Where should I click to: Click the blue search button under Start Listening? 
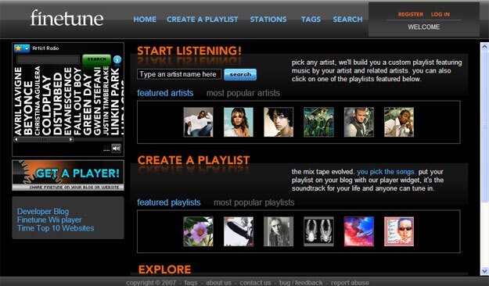[240, 74]
